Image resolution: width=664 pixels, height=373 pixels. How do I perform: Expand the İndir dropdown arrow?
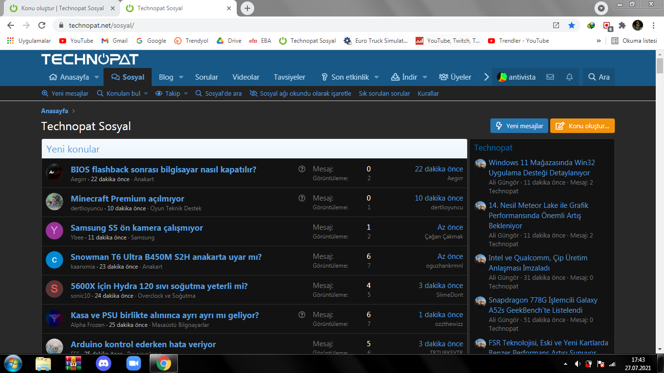[x=425, y=77]
